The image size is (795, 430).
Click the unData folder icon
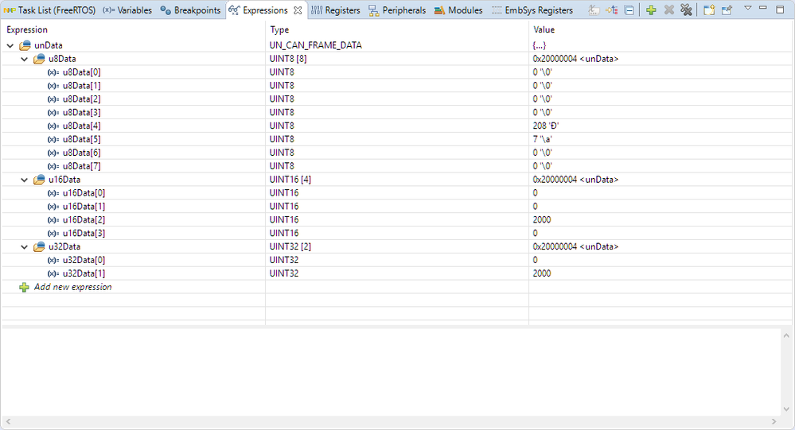coord(25,45)
